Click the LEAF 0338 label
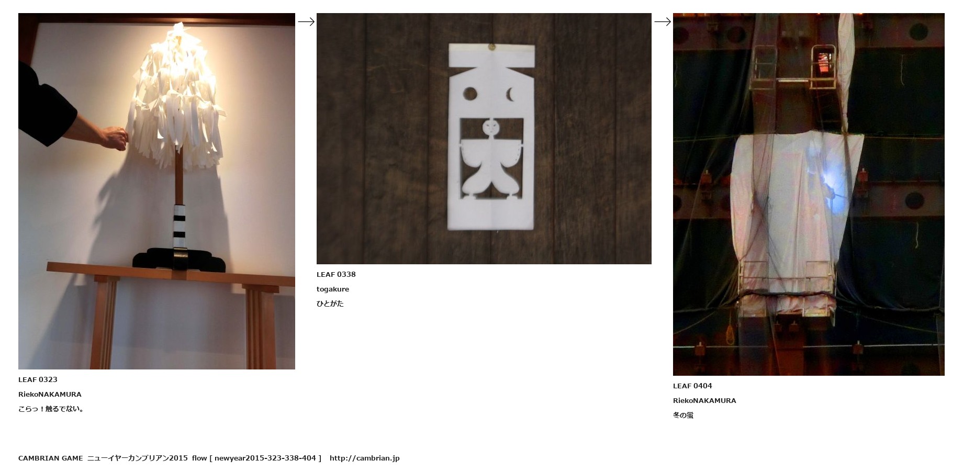Viewport: 963px width, 471px height. [336, 274]
